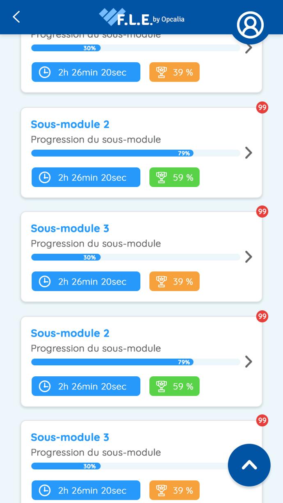The width and height of the screenshot is (283, 503).
Task: Open the first Sous-module 2 title
Action: click(x=70, y=124)
